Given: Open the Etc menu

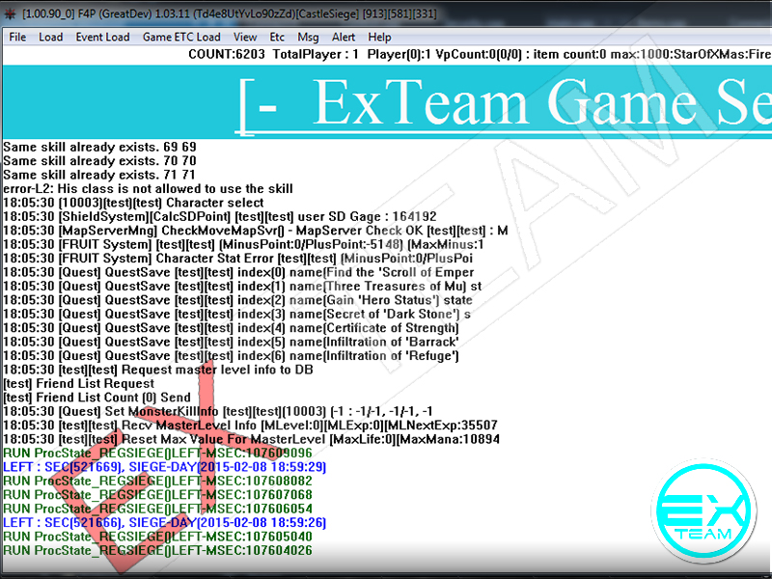Looking at the screenshot, I should pos(277,37).
